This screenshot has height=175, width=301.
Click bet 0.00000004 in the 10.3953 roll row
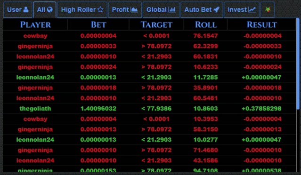[x=98, y=119]
